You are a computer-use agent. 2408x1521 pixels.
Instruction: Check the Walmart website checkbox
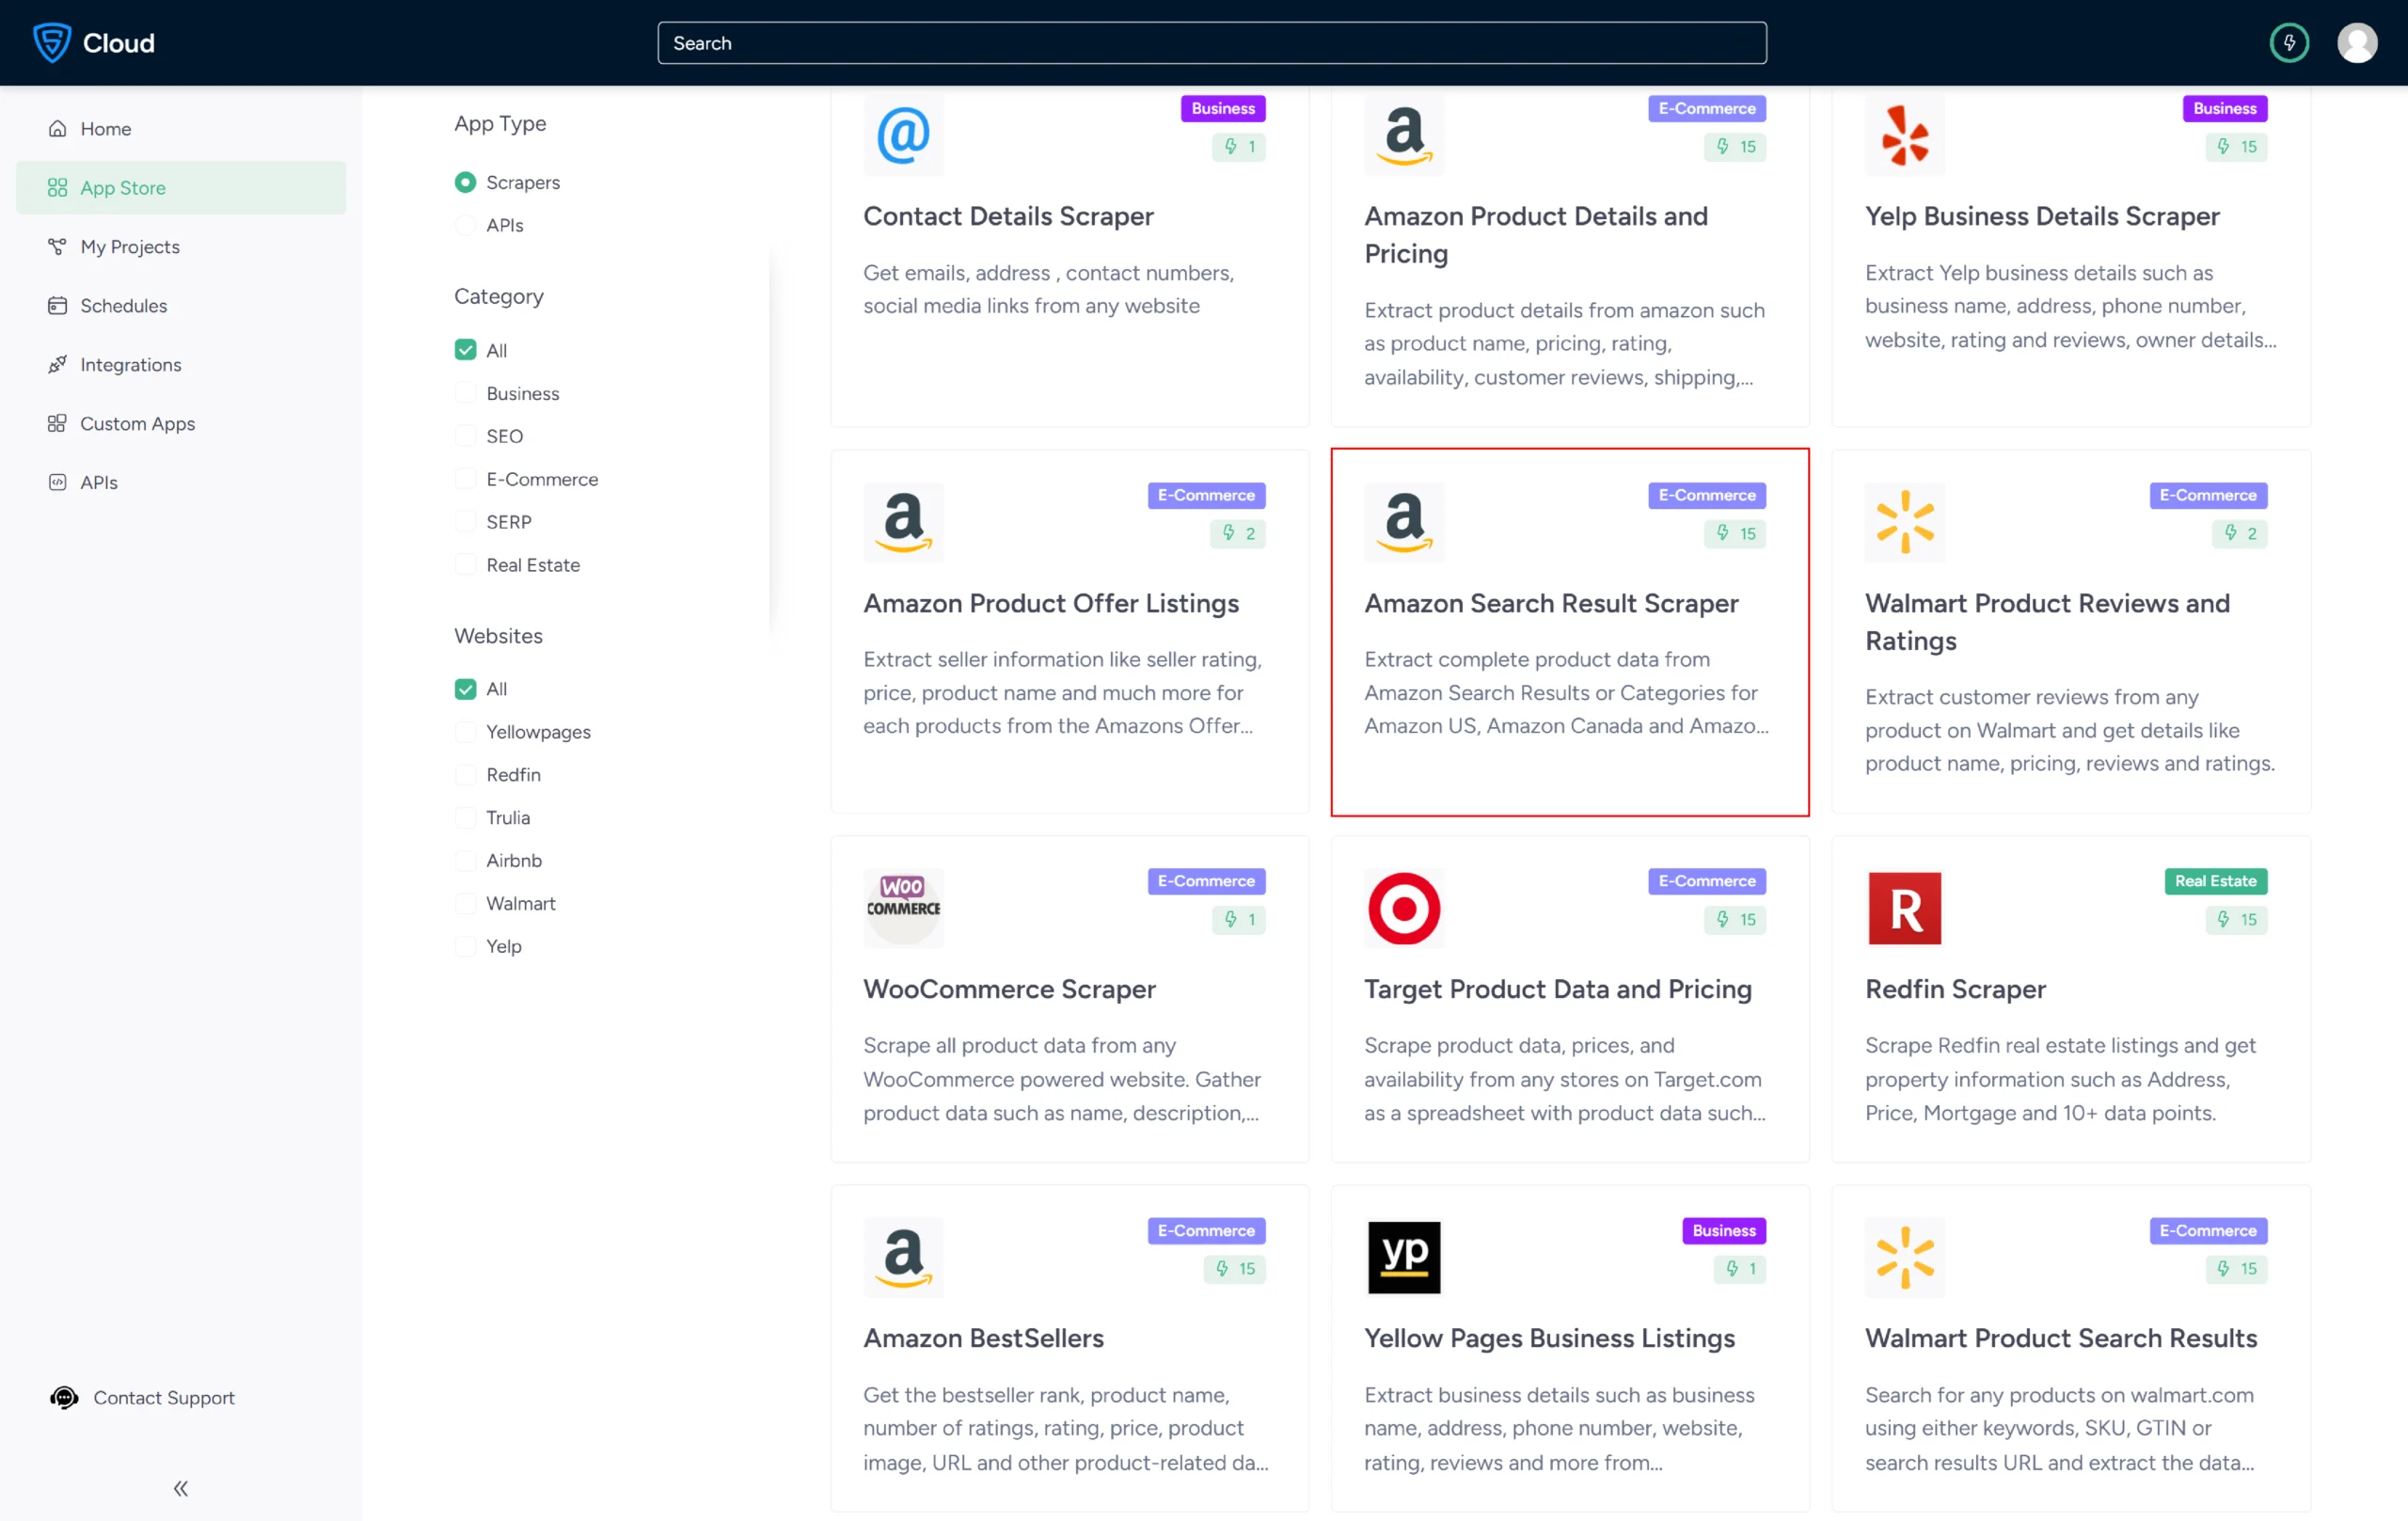465,904
